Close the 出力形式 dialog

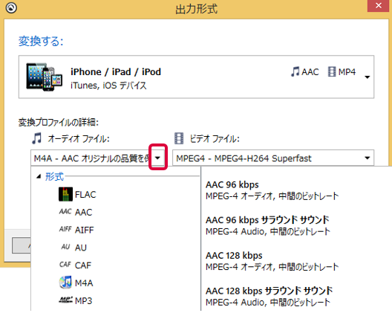click(x=379, y=5)
